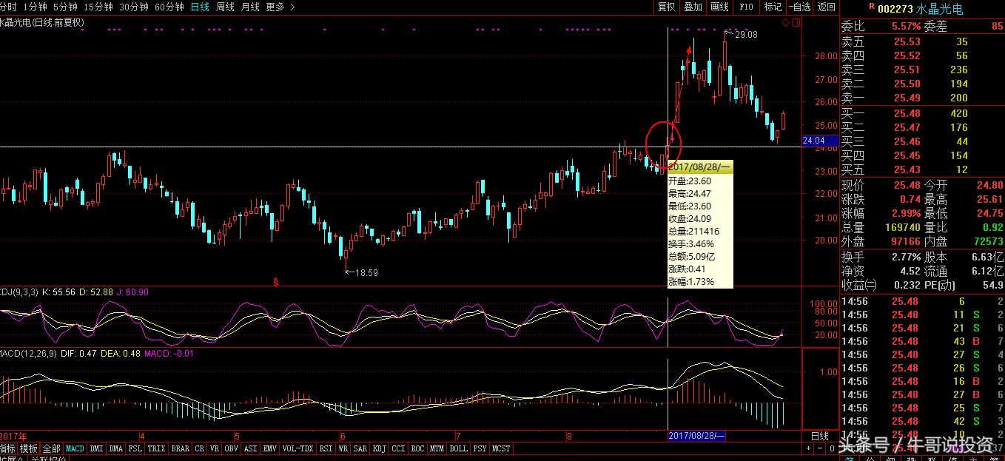Click the MACD(12,26,9) indicator title

pyautogui.click(x=27, y=353)
